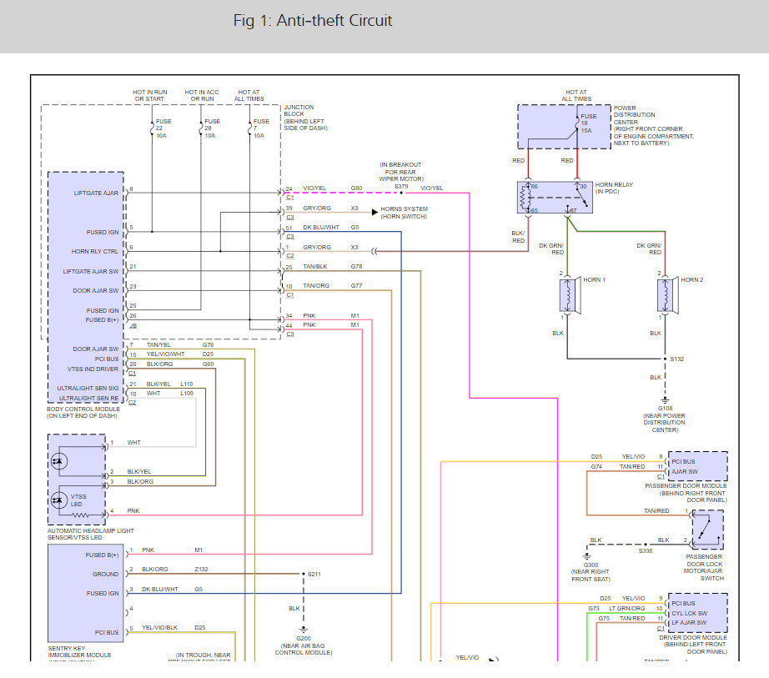Click the HORN RLY CTRL label

[94, 252]
